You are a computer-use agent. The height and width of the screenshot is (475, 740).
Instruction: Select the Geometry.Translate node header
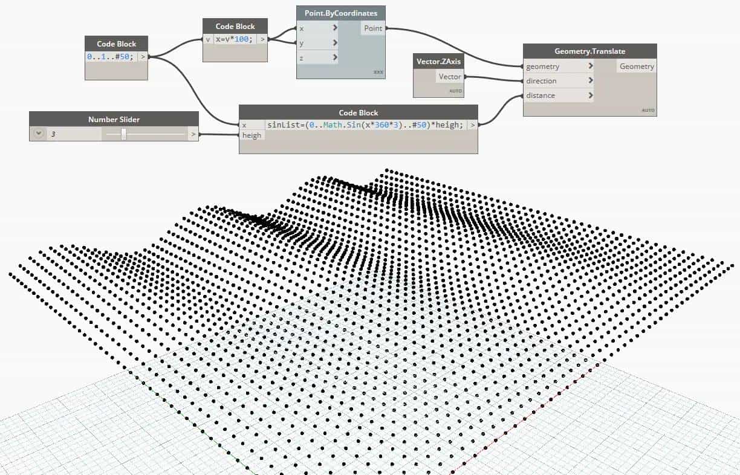[589, 51]
